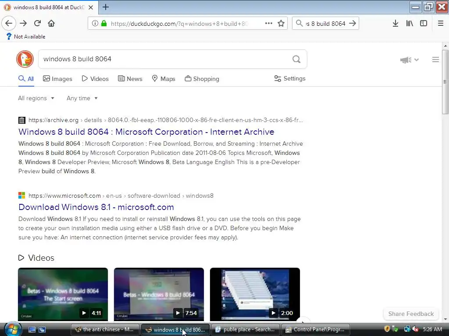The height and width of the screenshot is (336, 449).
Task: Reload the current page
Action: (37, 23)
